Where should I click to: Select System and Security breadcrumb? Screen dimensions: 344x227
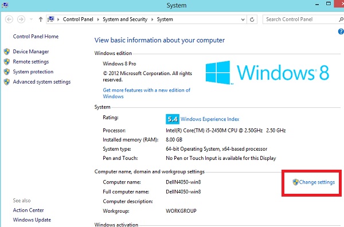tap(125, 19)
